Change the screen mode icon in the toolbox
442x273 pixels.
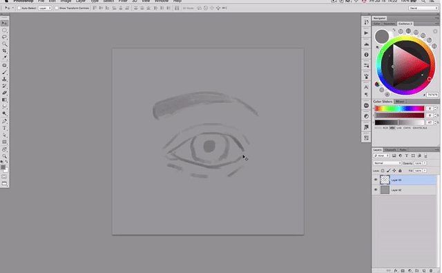pos(4,184)
